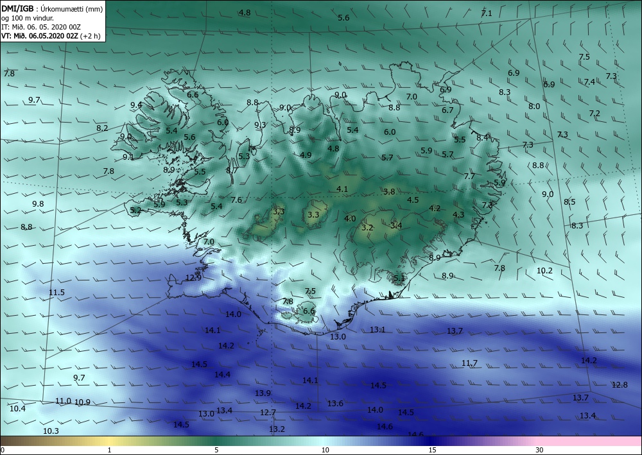Click the map value '4.3'
This screenshot has width=642, height=455.
tap(458, 214)
